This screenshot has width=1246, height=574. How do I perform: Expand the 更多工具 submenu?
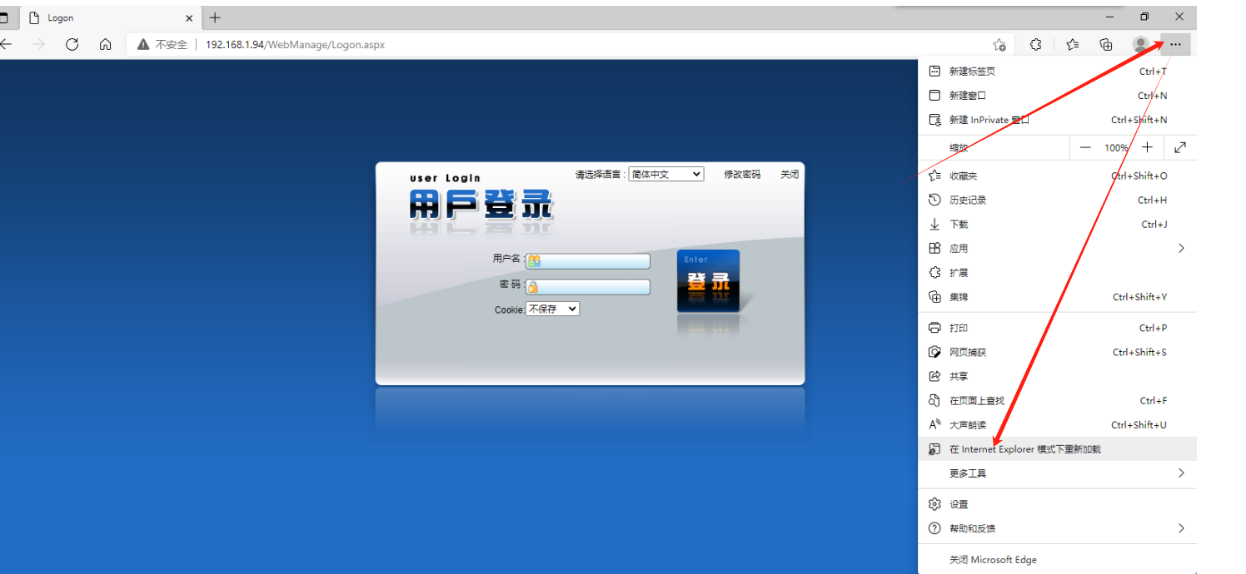(1056, 473)
